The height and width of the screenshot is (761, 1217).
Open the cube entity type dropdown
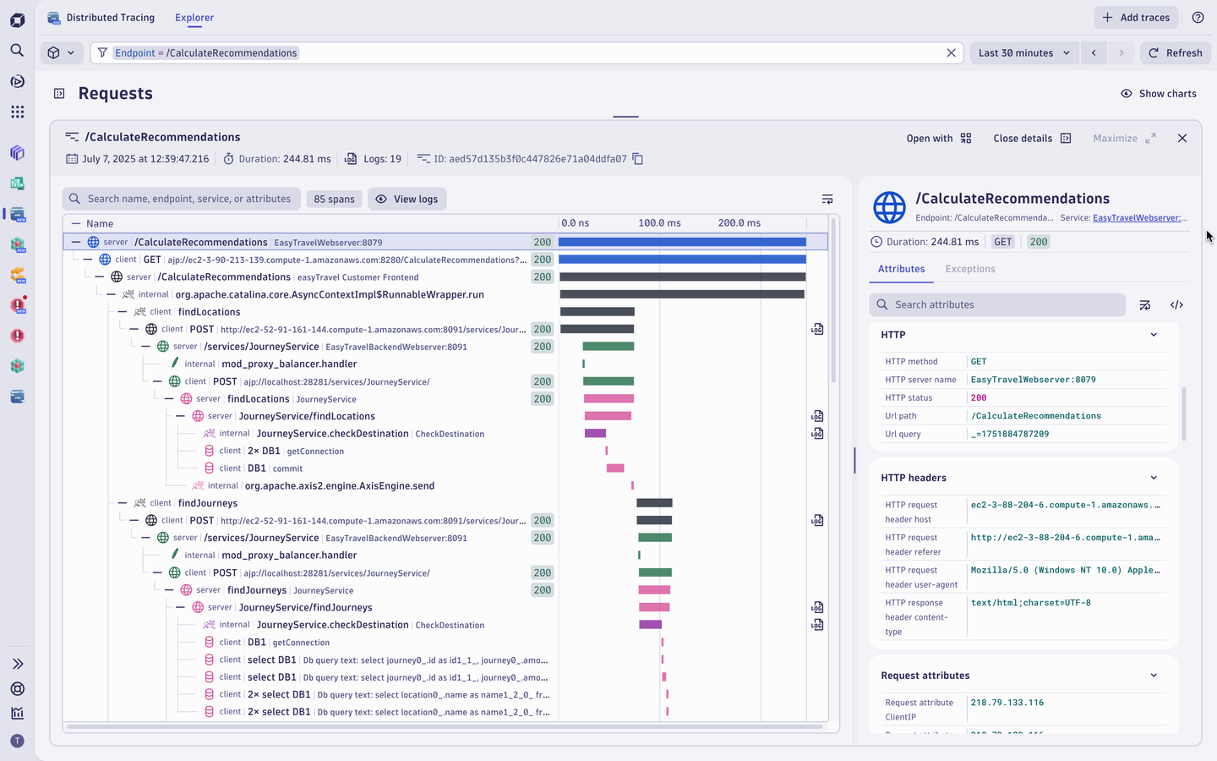coord(62,52)
